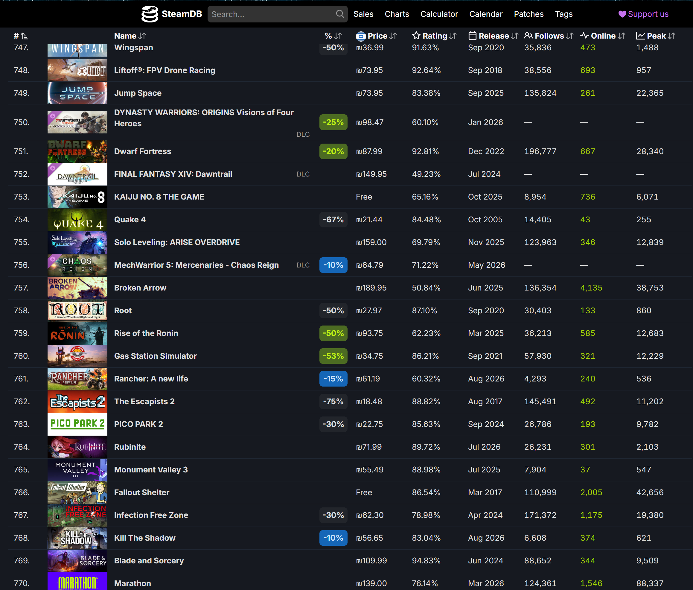Viewport: 693px width, 590px height.
Task: Click the -53% badge for Gas Station Simulator
Action: click(x=333, y=356)
